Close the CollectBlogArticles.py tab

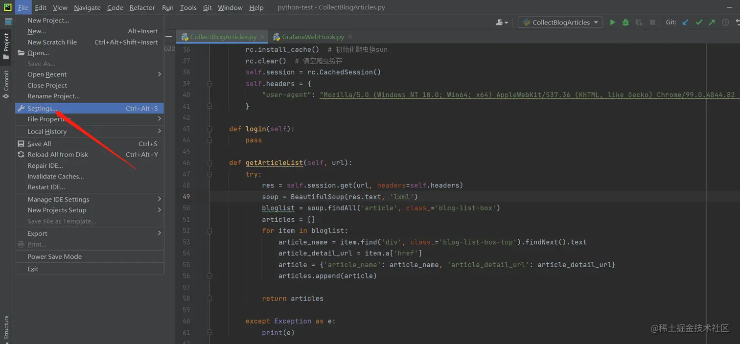pyautogui.click(x=263, y=37)
